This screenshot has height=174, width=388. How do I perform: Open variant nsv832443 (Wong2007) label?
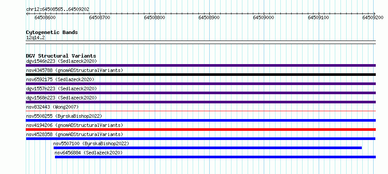tap(52, 107)
